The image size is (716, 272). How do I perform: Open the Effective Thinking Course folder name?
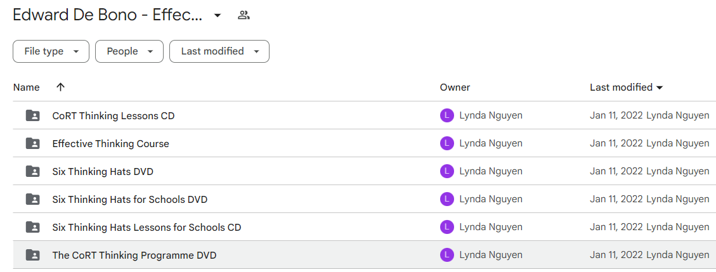(x=110, y=144)
